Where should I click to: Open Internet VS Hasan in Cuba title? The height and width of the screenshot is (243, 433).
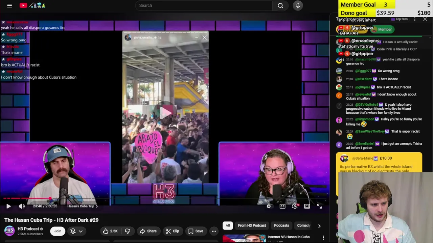(x=289, y=237)
